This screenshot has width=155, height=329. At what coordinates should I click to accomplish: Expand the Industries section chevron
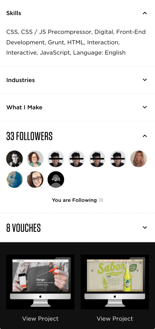tap(145, 80)
